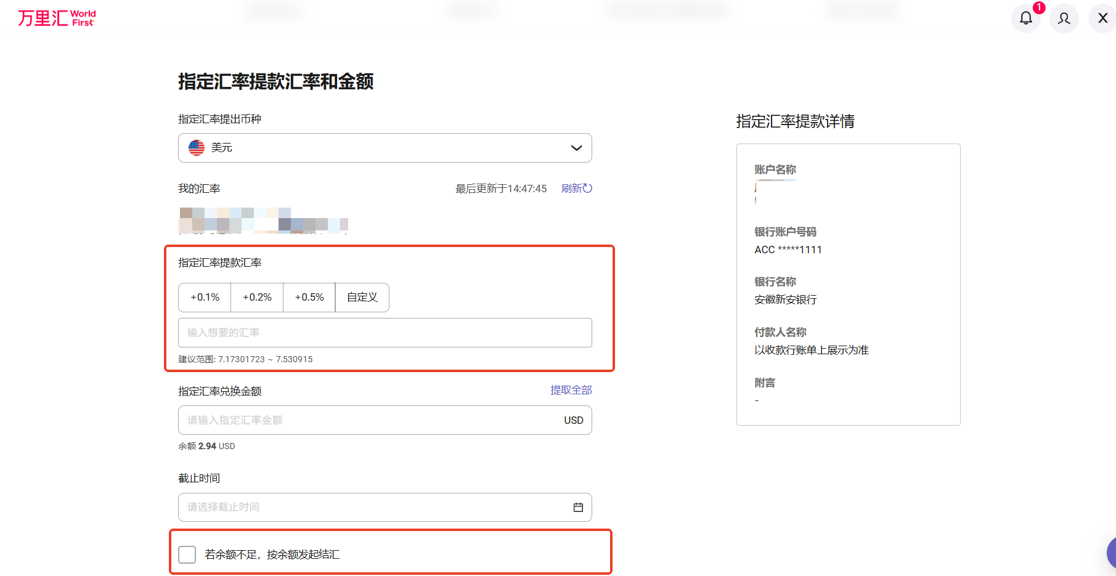
Task: Choose the 自定义 custom rate option
Action: pos(362,298)
